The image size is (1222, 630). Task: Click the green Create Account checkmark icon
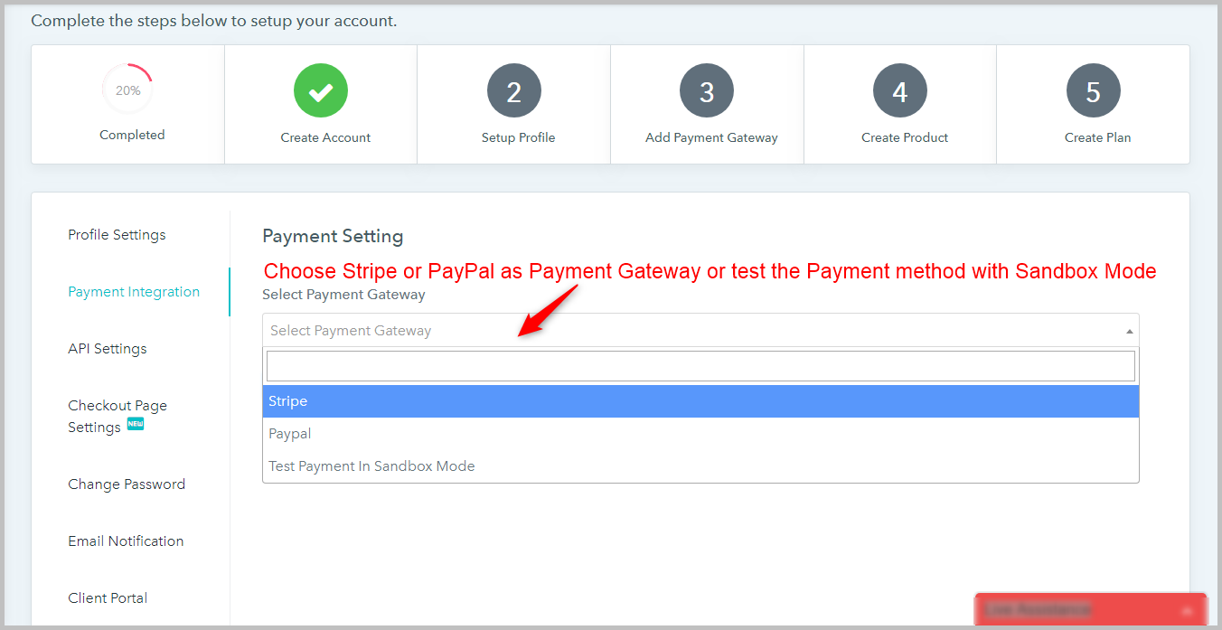pos(321,90)
